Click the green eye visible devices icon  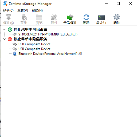pos(10,30)
